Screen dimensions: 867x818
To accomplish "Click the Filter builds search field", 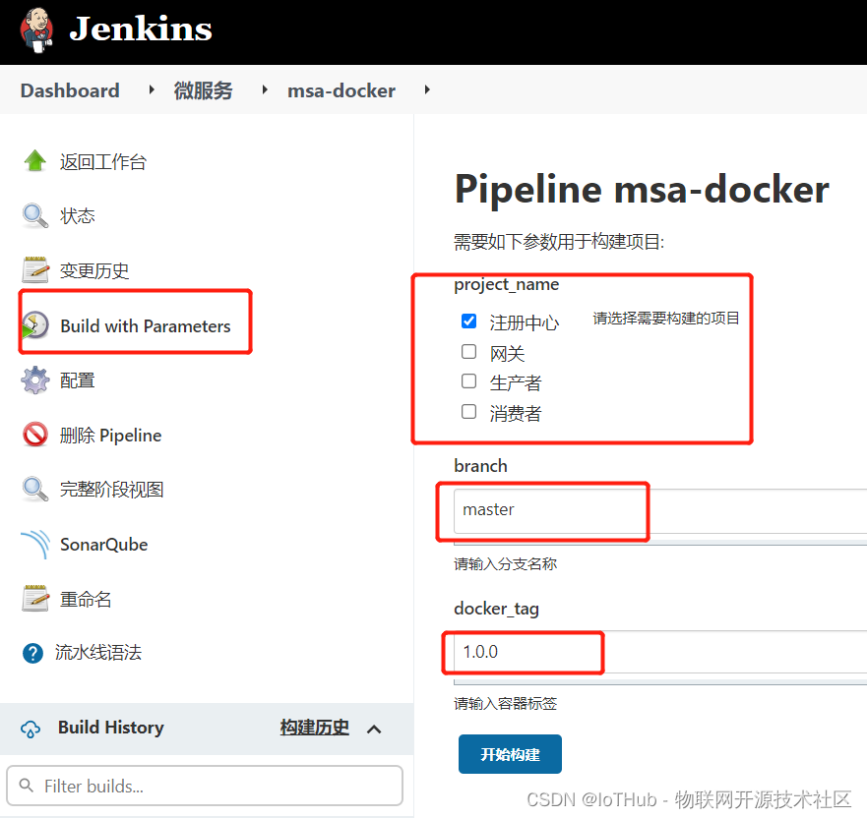I will point(205,786).
